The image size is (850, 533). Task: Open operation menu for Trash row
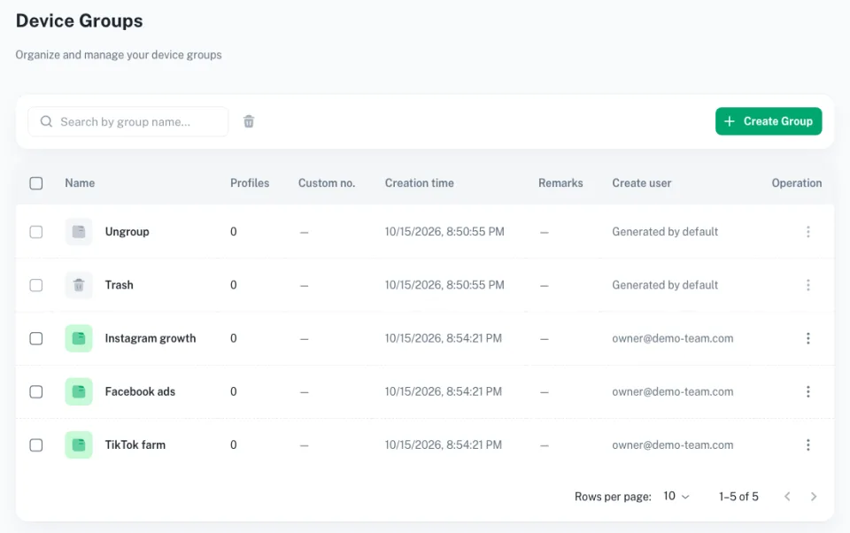[x=807, y=285]
